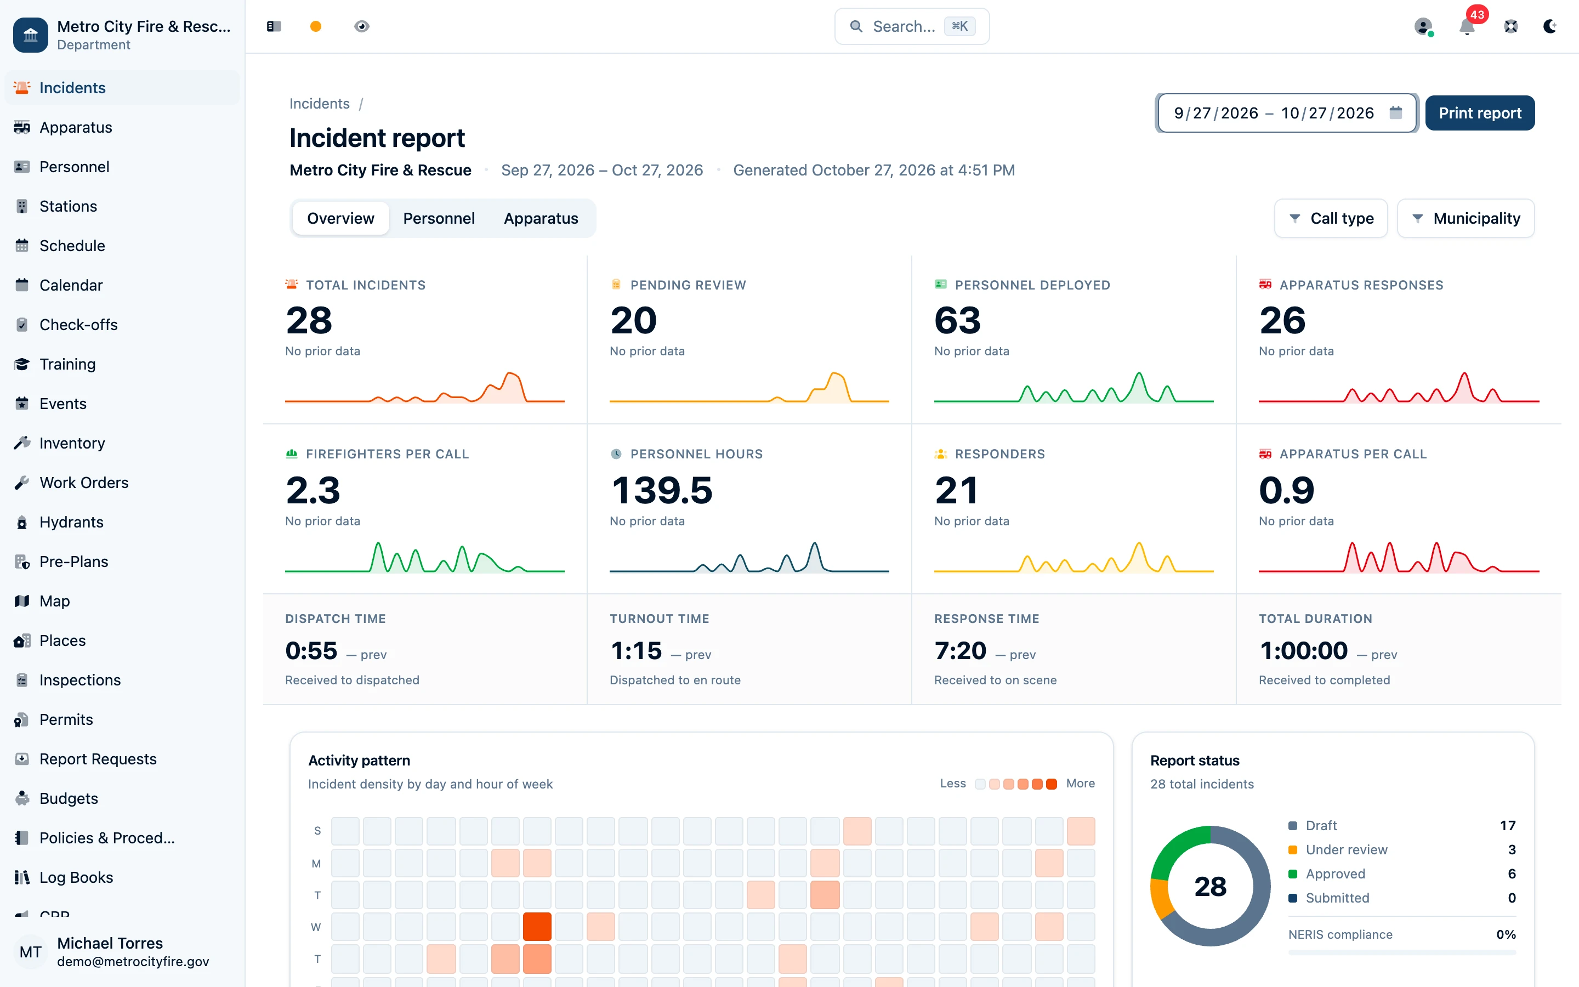Click the Total Incidents value 28

[309, 321]
